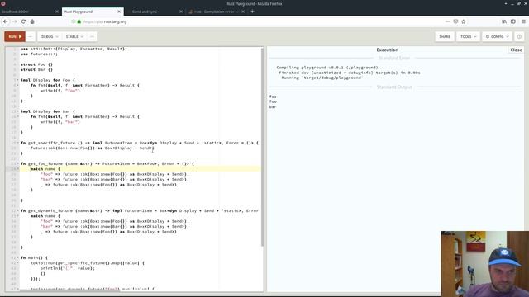Click the tracking protection shield icon
The image size is (529, 297).
pyautogui.click(x=74, y=21)
